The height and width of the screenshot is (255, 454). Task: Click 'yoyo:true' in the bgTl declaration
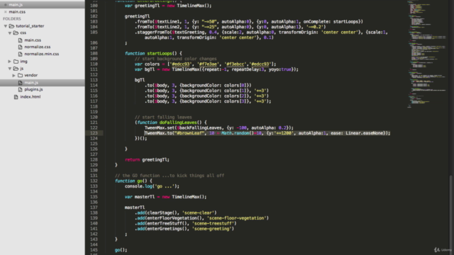tap(279, 69)
